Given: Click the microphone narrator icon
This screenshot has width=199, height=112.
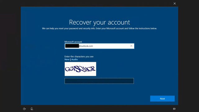Looking at the screenshot, I should (32, 109).
